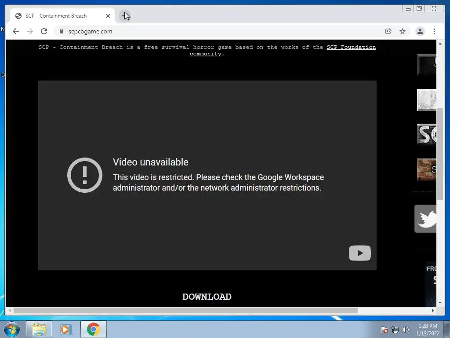Screen dimensions: 450x338
Task: Click the vertical scrollbar down arrow
Action: [x=440, y=303]
